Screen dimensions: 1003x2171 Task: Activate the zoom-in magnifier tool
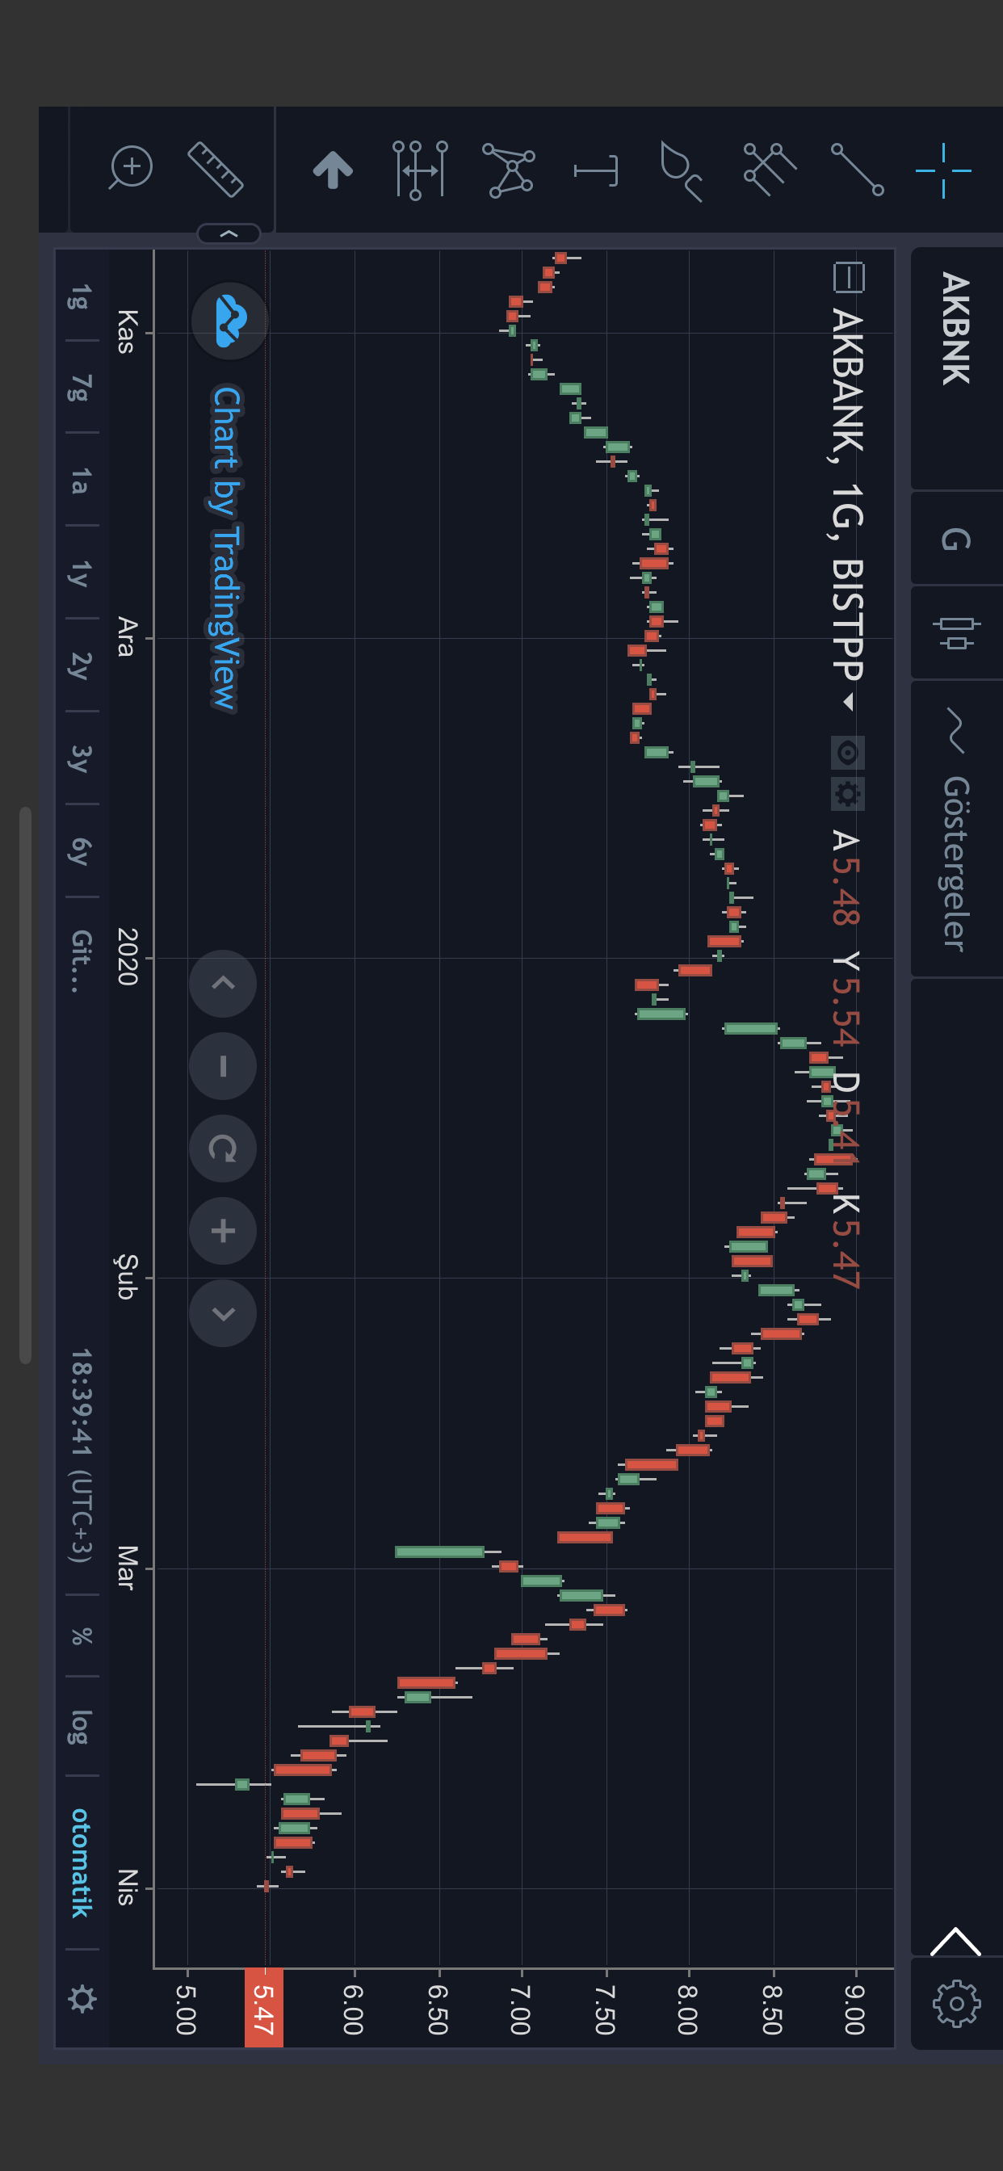(x=131, y=167)
